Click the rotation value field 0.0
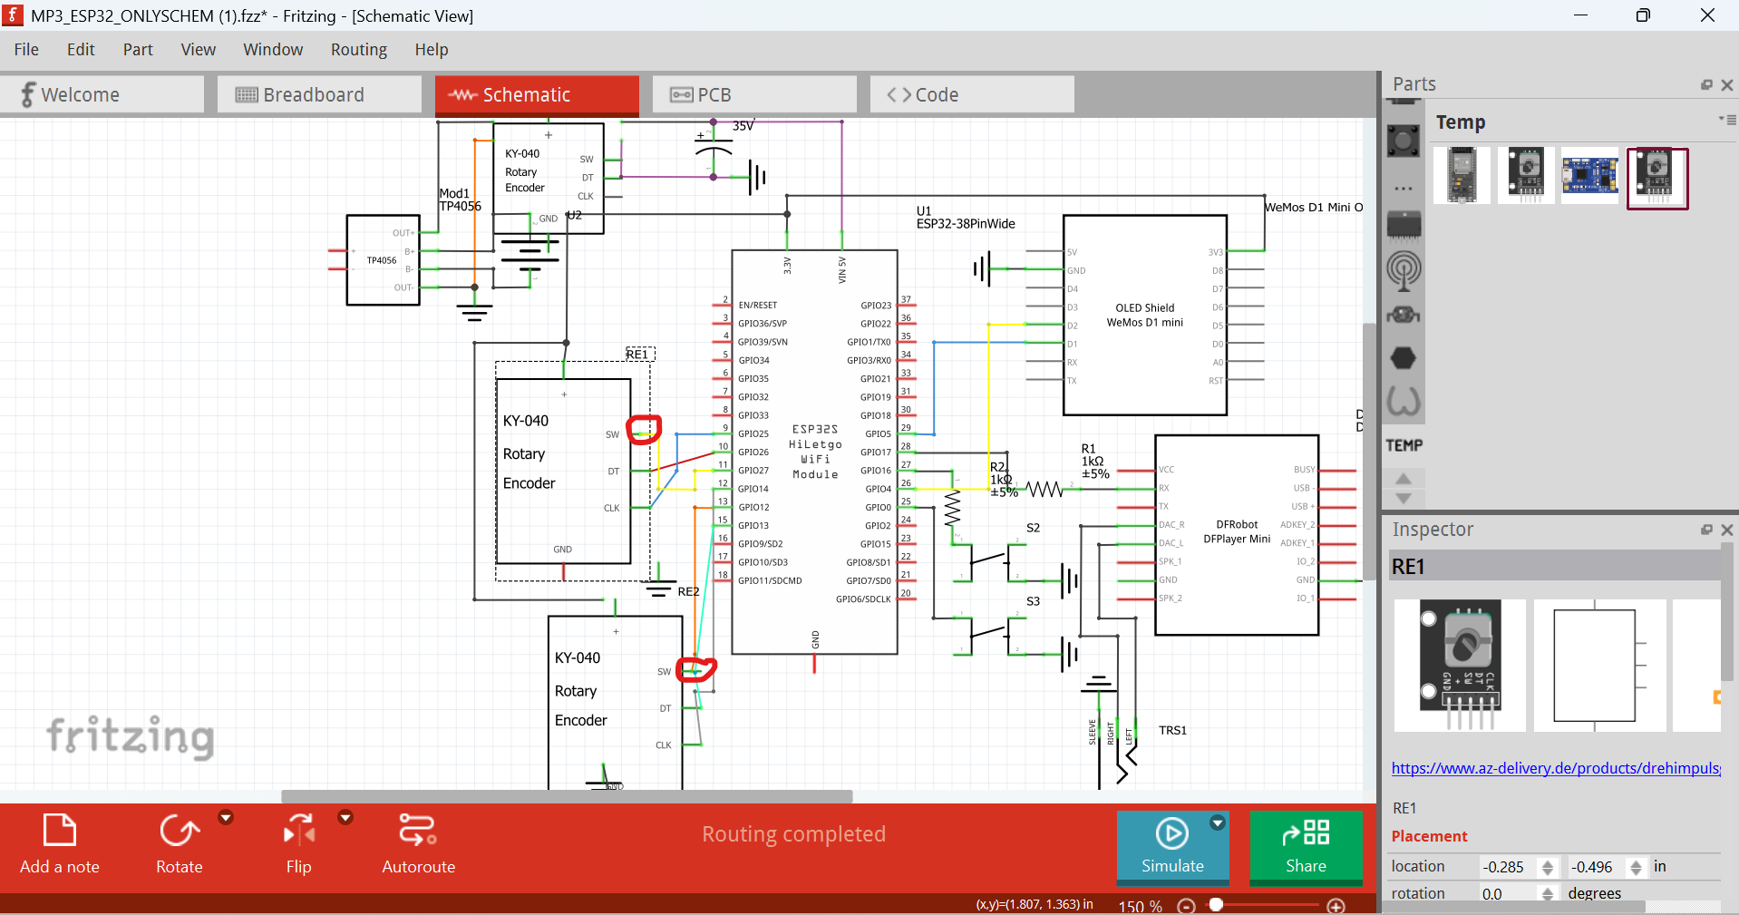This screenshot has width=1739, height=915. (1508, 893)
